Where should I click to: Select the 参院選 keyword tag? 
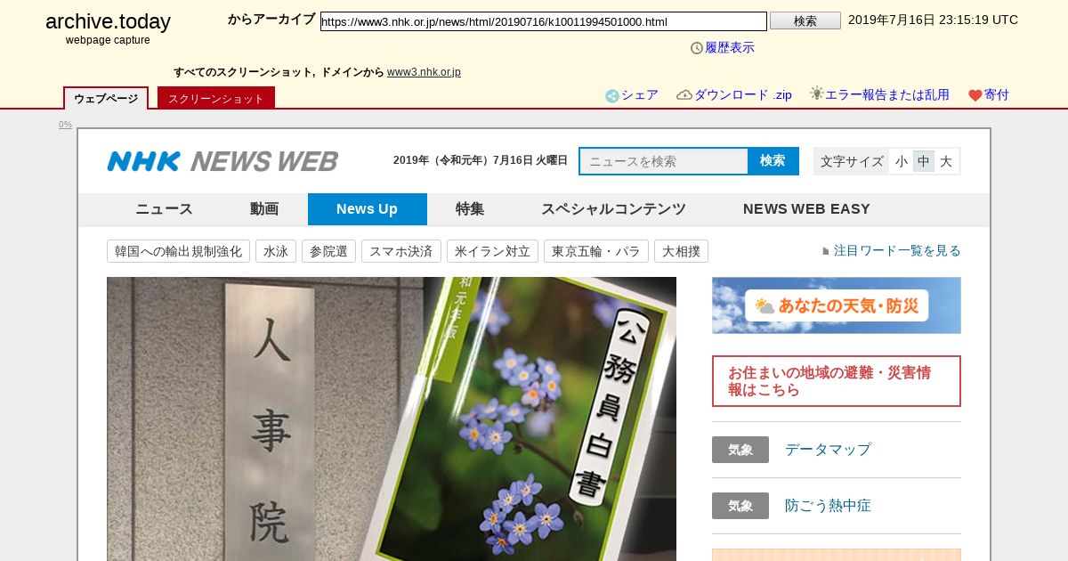328,251
